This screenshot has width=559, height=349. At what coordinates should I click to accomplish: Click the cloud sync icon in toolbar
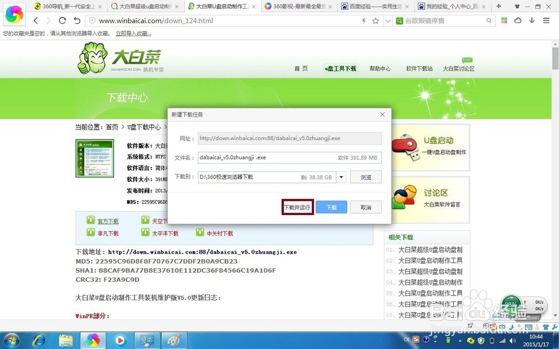(518, 20)
